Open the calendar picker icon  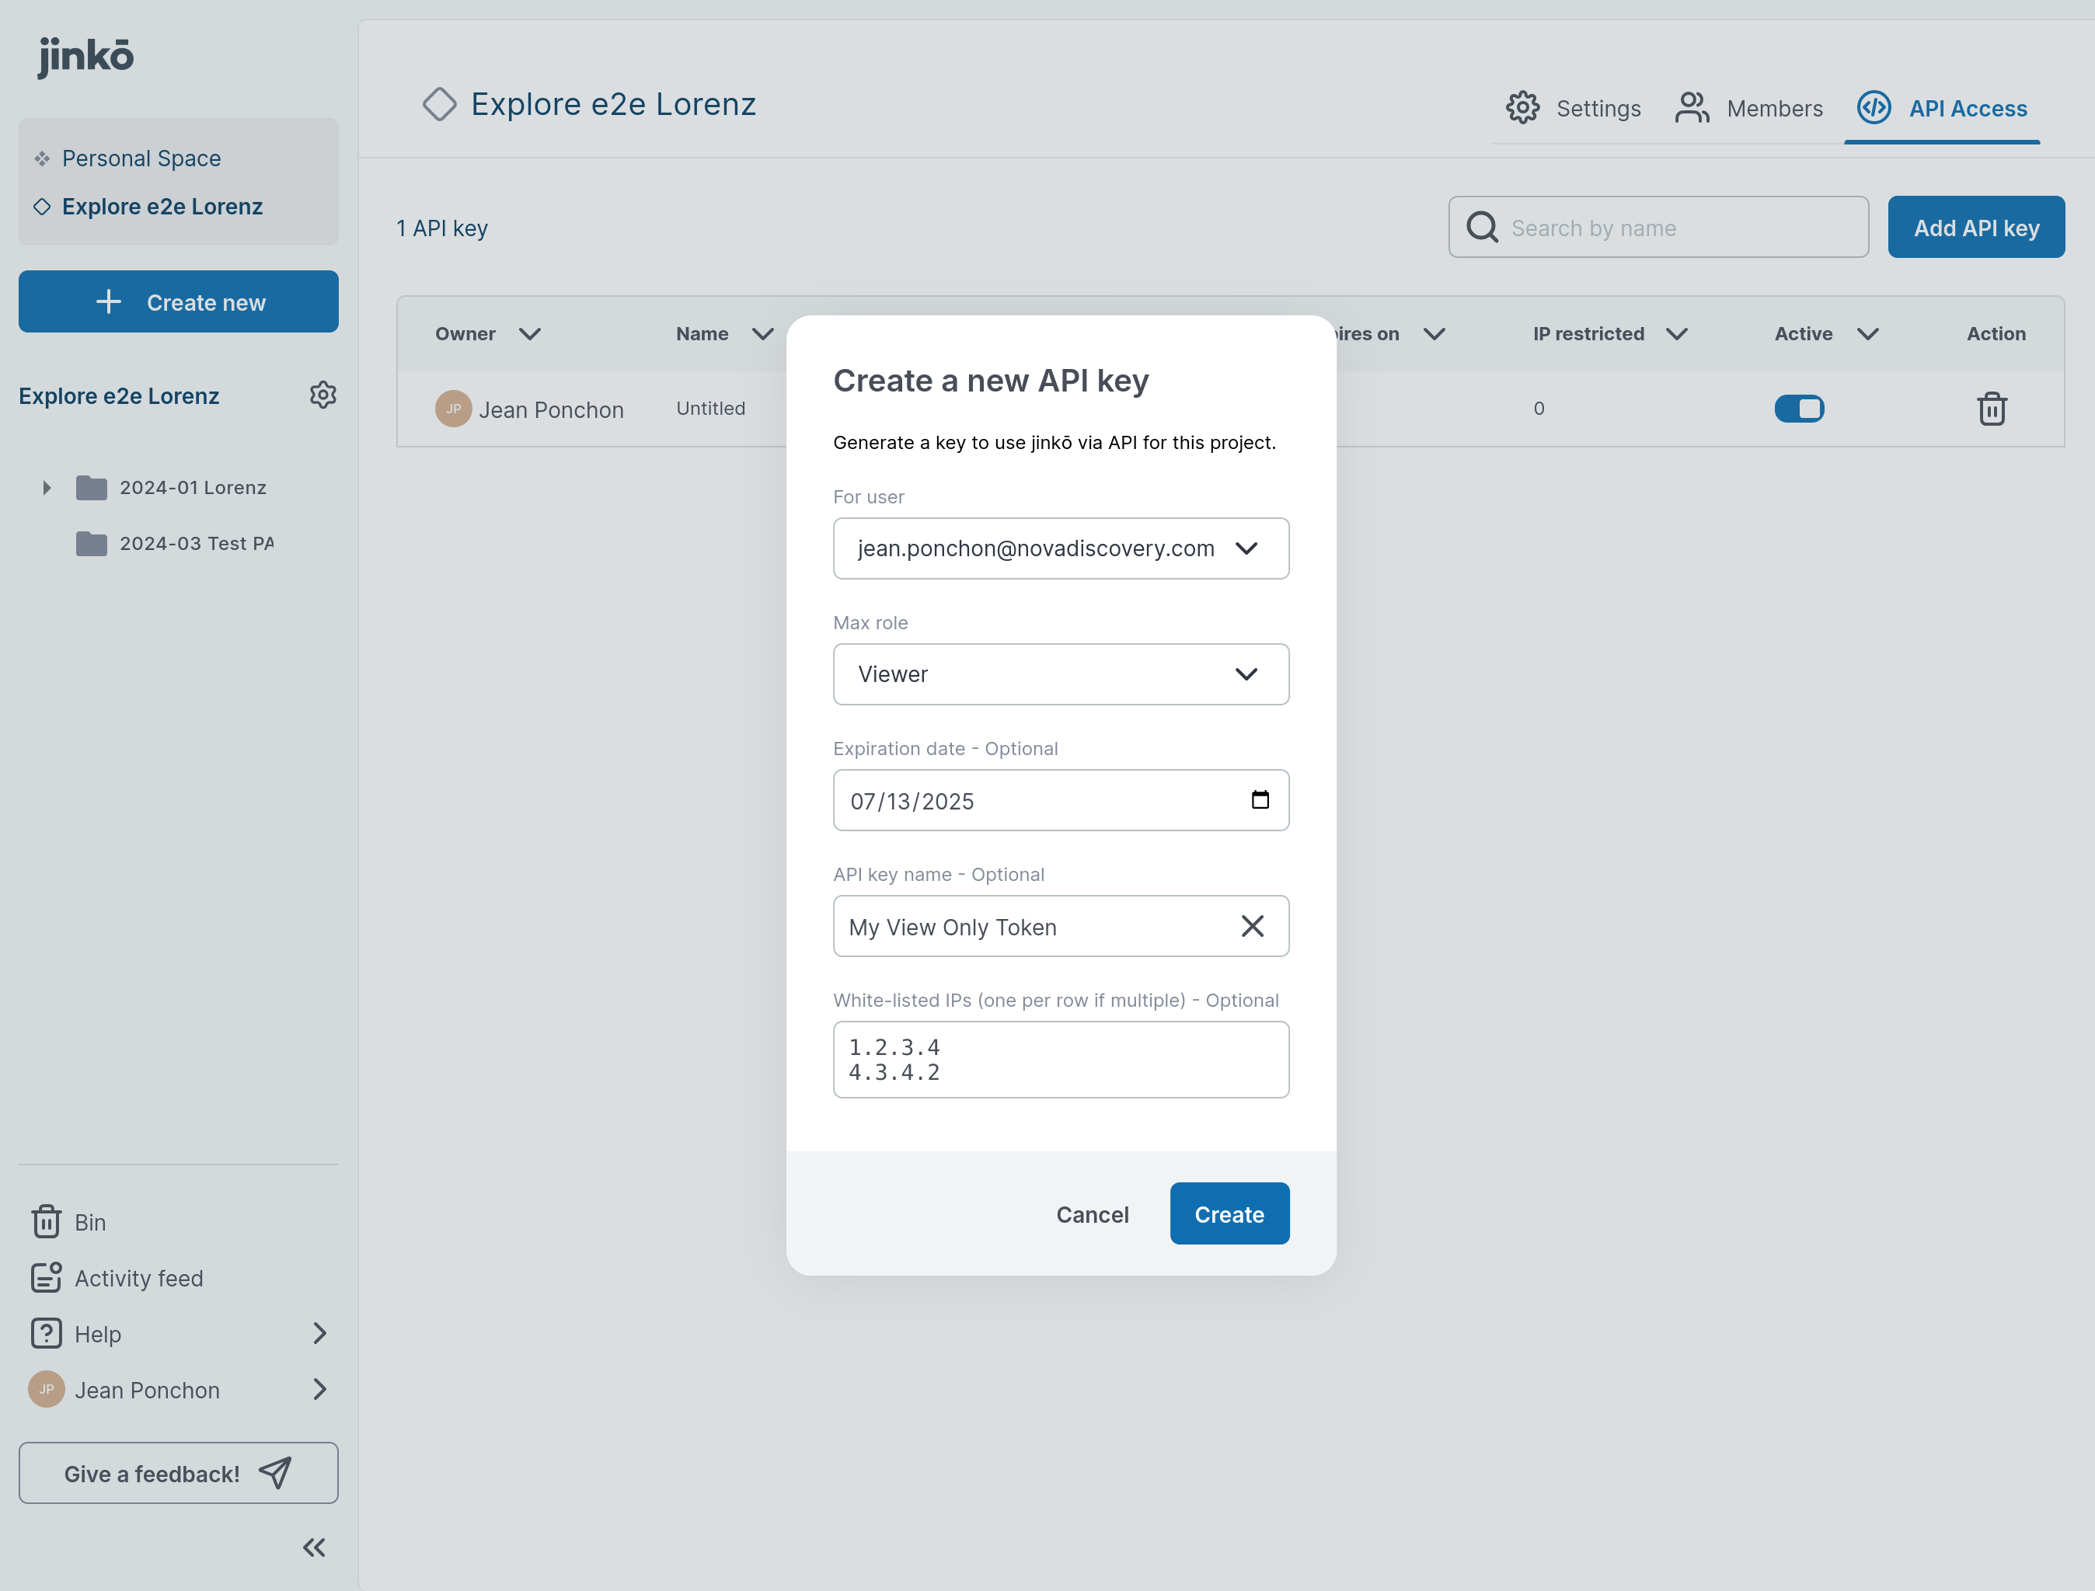click(x=1259, y=800)
